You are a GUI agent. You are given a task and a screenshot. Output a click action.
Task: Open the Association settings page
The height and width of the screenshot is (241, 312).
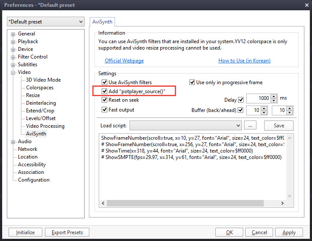click(x=31, y=172)
